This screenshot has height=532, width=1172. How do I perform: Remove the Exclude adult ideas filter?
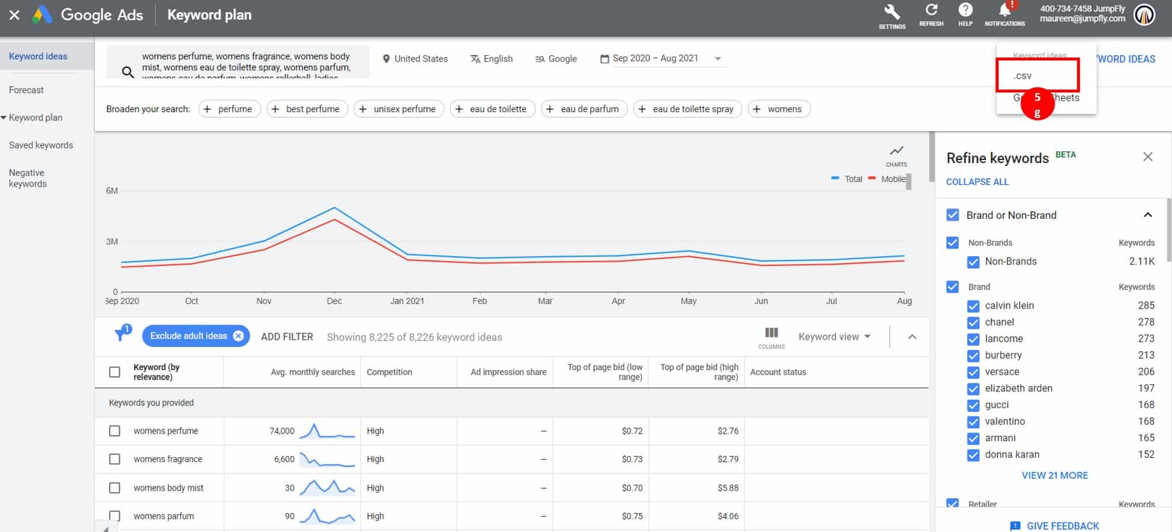[x=238, y=336]
